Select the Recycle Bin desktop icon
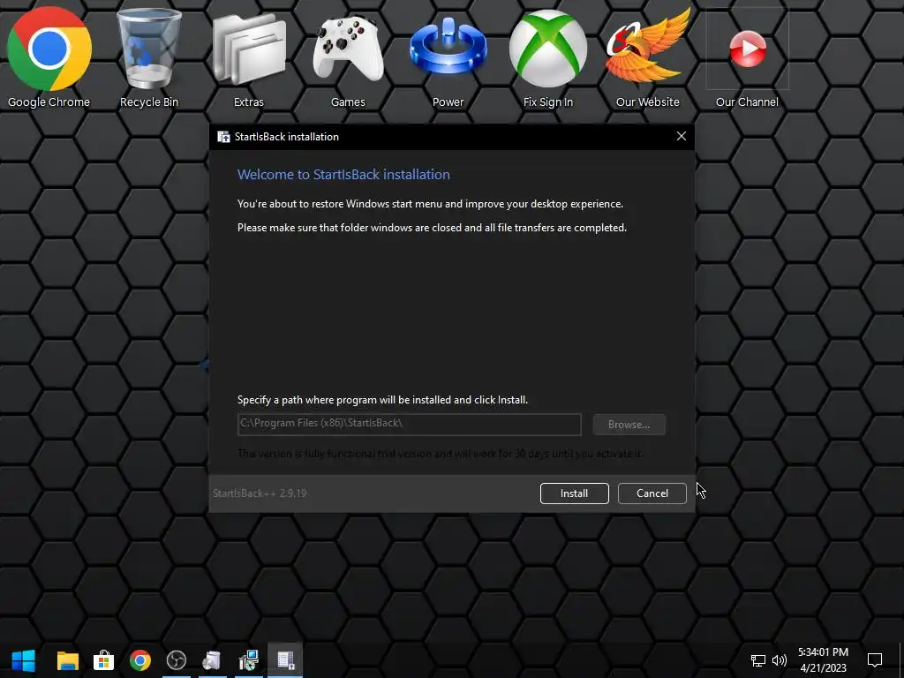 [x=148, y=56]
